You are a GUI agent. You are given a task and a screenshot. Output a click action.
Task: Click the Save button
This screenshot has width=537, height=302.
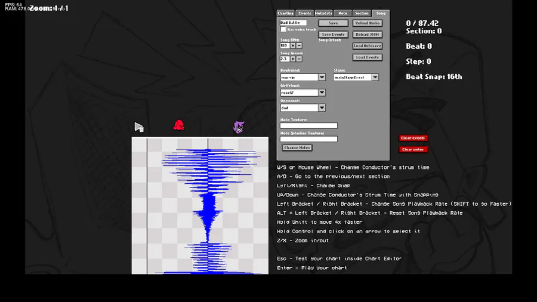coord(333,23)
